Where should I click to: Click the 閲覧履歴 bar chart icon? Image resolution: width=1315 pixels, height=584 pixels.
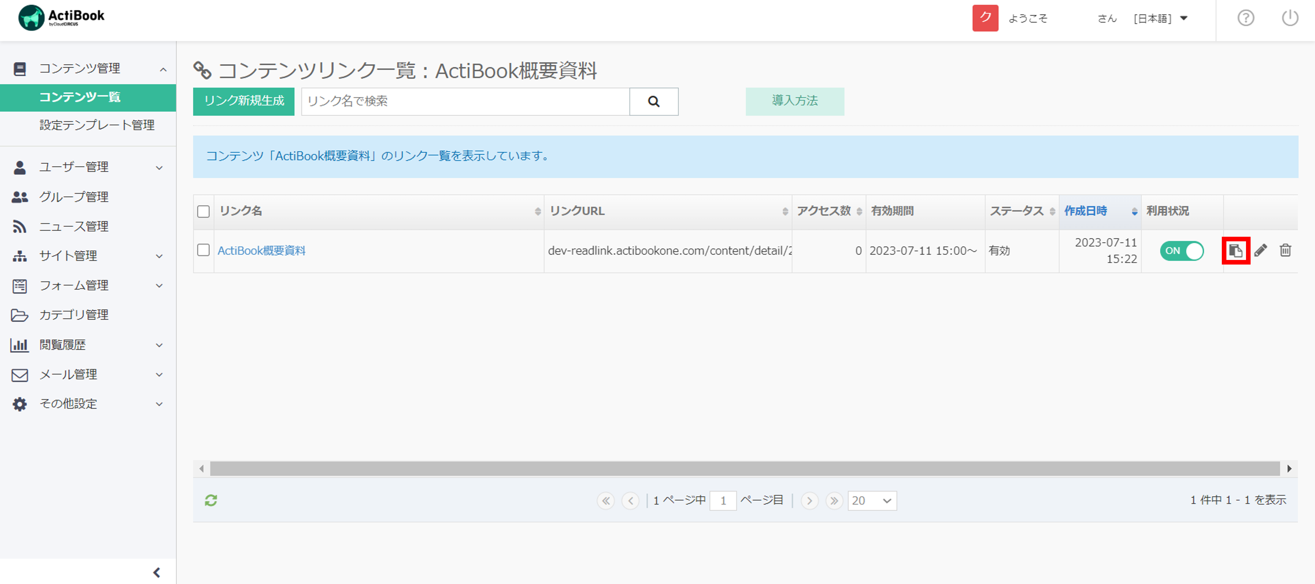click(x=20, y=345)
